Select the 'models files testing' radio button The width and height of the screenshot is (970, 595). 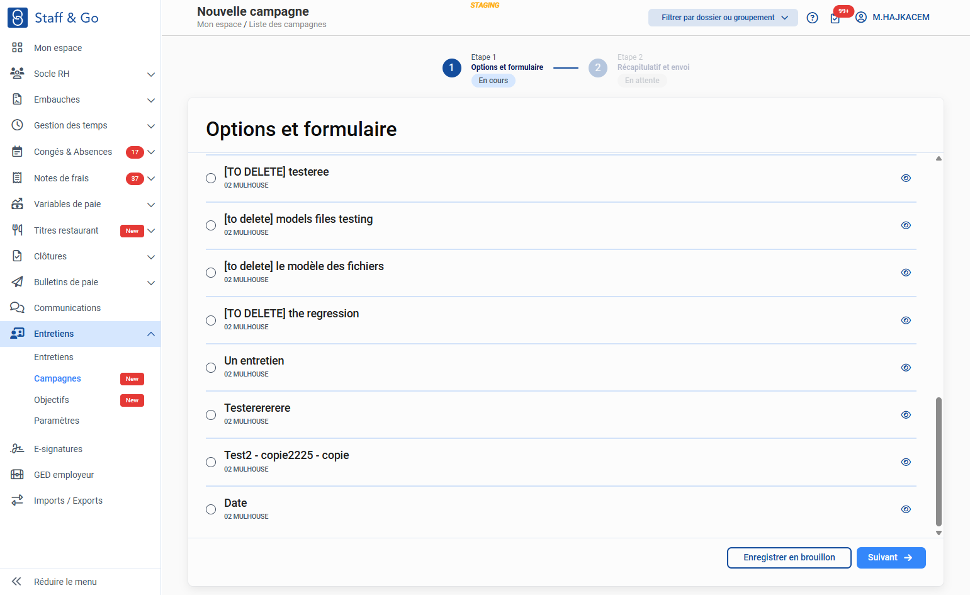coord(211,225)
